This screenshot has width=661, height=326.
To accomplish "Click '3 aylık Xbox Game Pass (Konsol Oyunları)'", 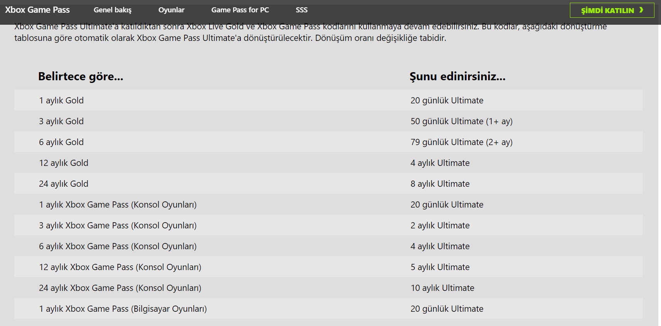I will point(118,225).
